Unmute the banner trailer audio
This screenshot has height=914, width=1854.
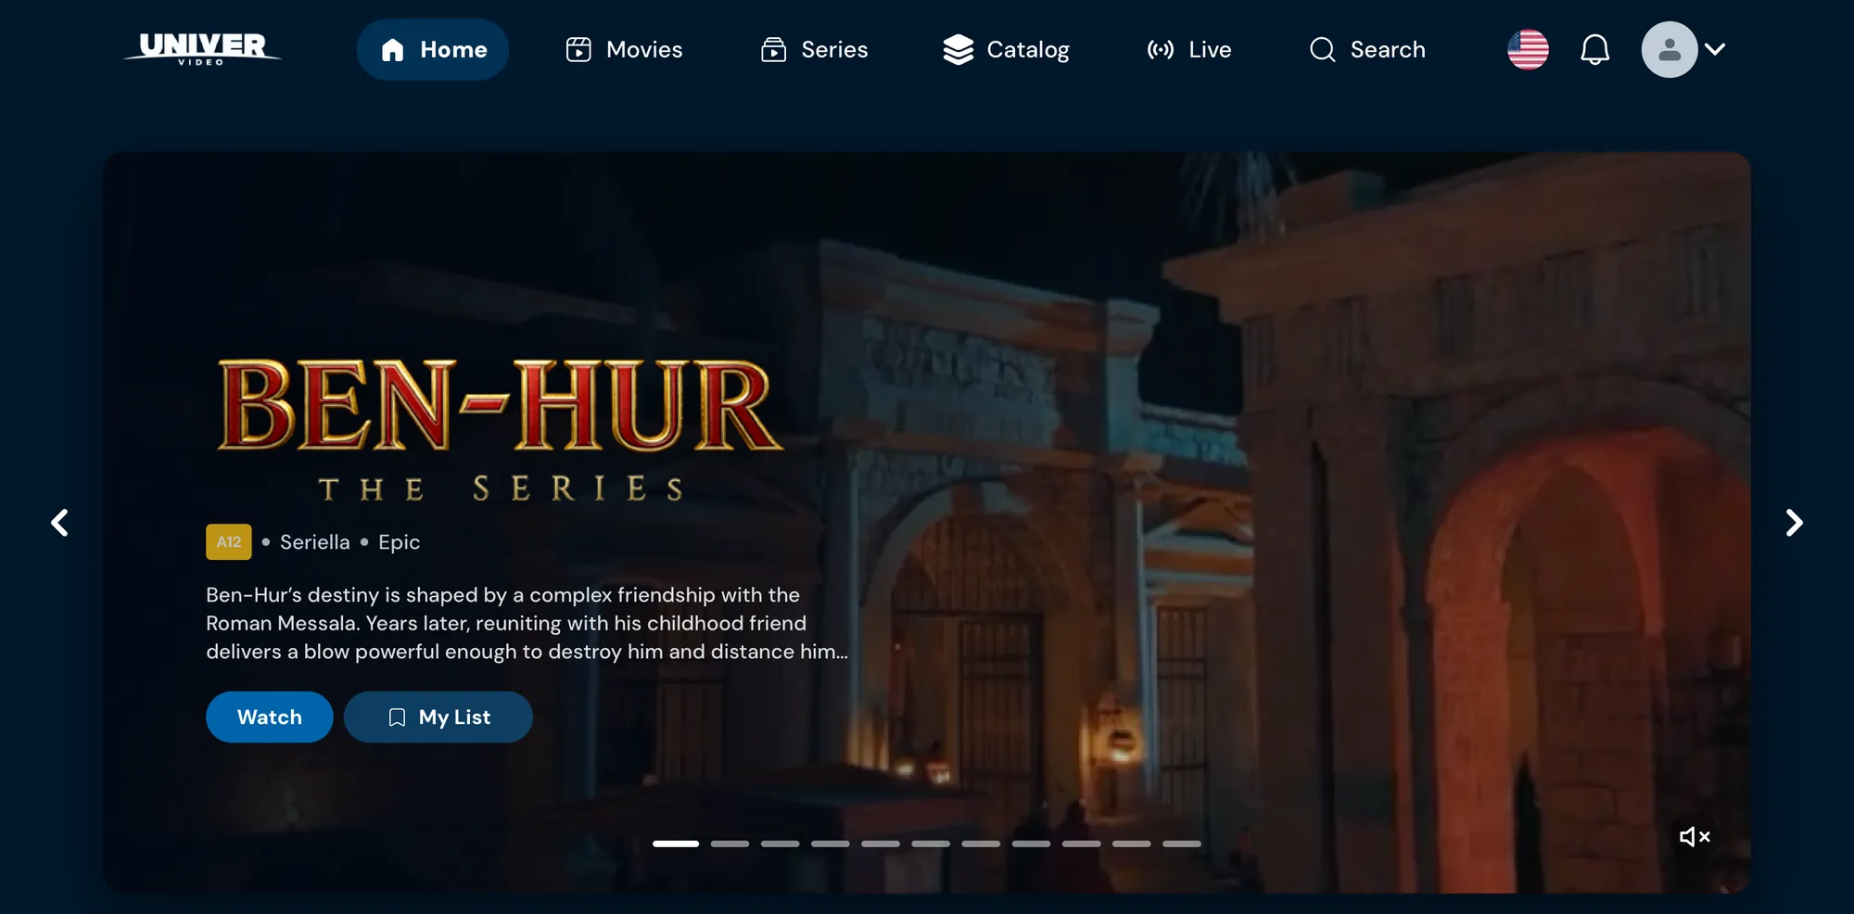coord(1695,837)
